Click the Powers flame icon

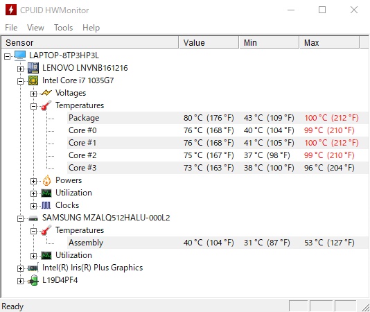click(x=46, y=180)
